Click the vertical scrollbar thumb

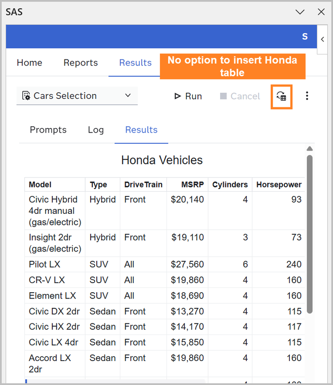[x=309, y=234]
